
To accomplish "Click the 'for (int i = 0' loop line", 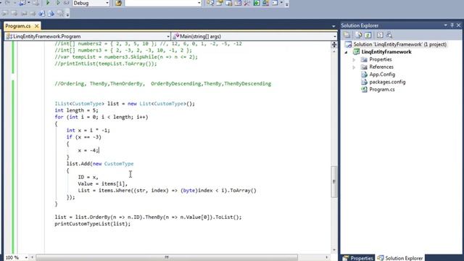I will click(x=101, y=117).
